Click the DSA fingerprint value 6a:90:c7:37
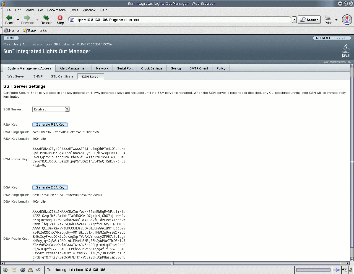 tap(67, 195)
